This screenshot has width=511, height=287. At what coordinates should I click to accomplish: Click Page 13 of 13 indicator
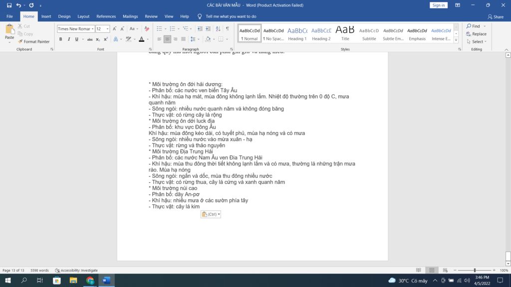click(x=13, y=271)
